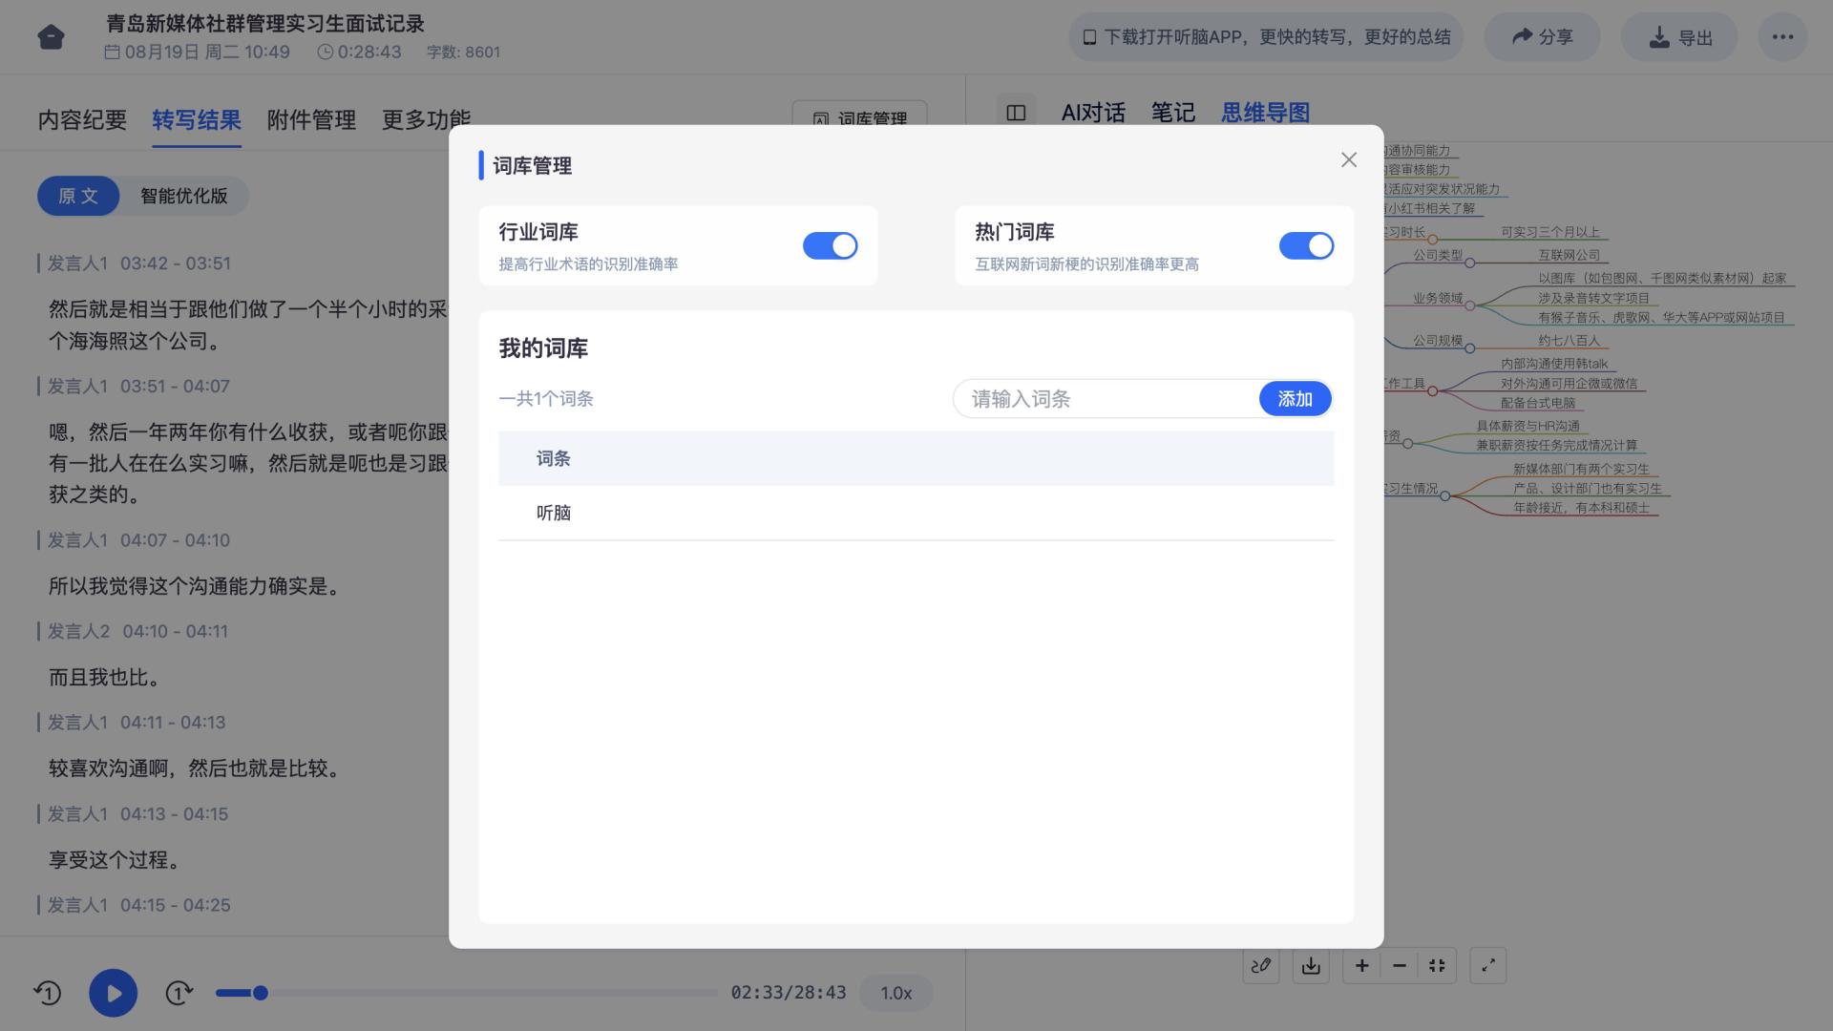Expand mind map to fullscreen

(x=1487, y=965)
